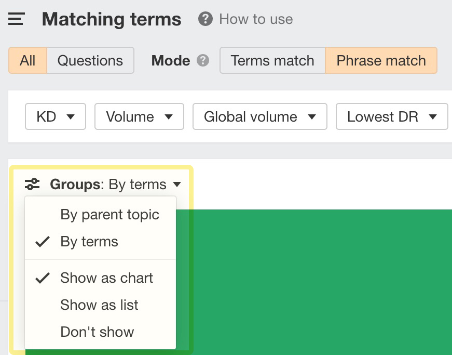Open the hamburger navigation menu
Screen dimensions: 452x355
tap(16, 19)
